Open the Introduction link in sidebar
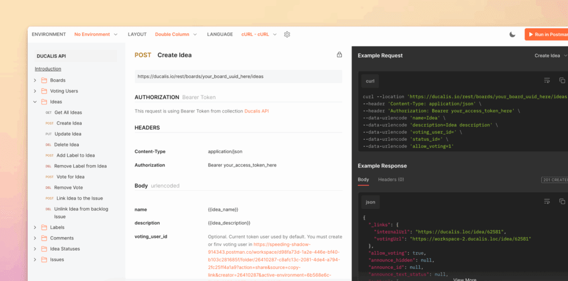 [x=48, y=69]
